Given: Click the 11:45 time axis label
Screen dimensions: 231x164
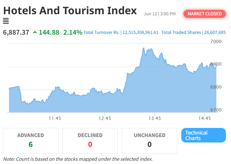Looking at the screenshot, I should (x=55, y=118).
